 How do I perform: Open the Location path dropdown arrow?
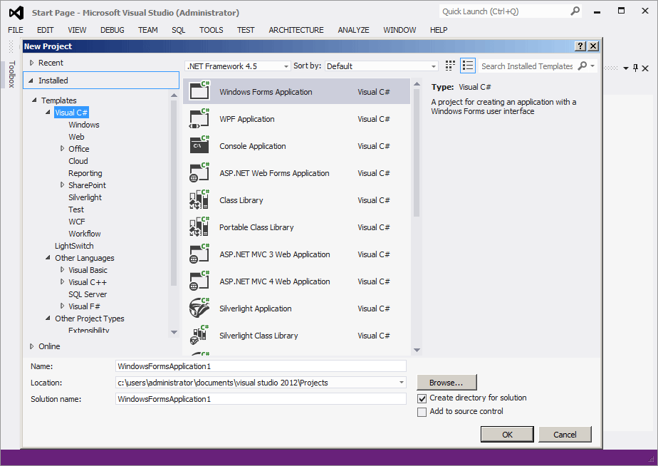(x=402, y=383)
